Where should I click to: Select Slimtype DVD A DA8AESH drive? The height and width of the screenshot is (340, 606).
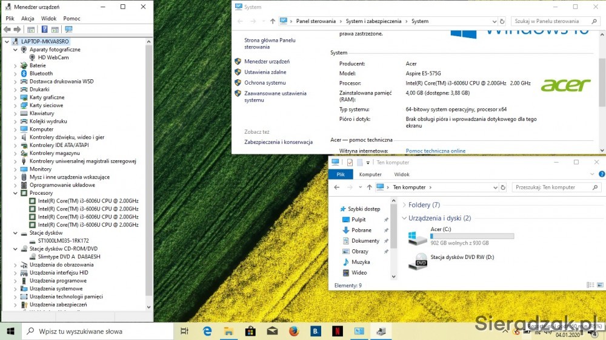click(69, 257)
